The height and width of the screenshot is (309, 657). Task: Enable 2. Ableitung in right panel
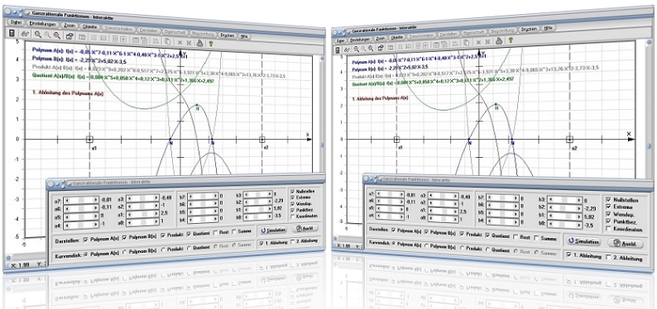coord(608,258)
